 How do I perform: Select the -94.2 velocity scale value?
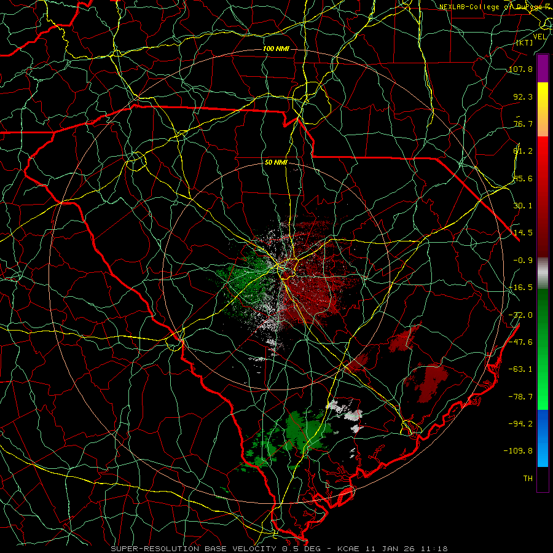tap(520, 423)
